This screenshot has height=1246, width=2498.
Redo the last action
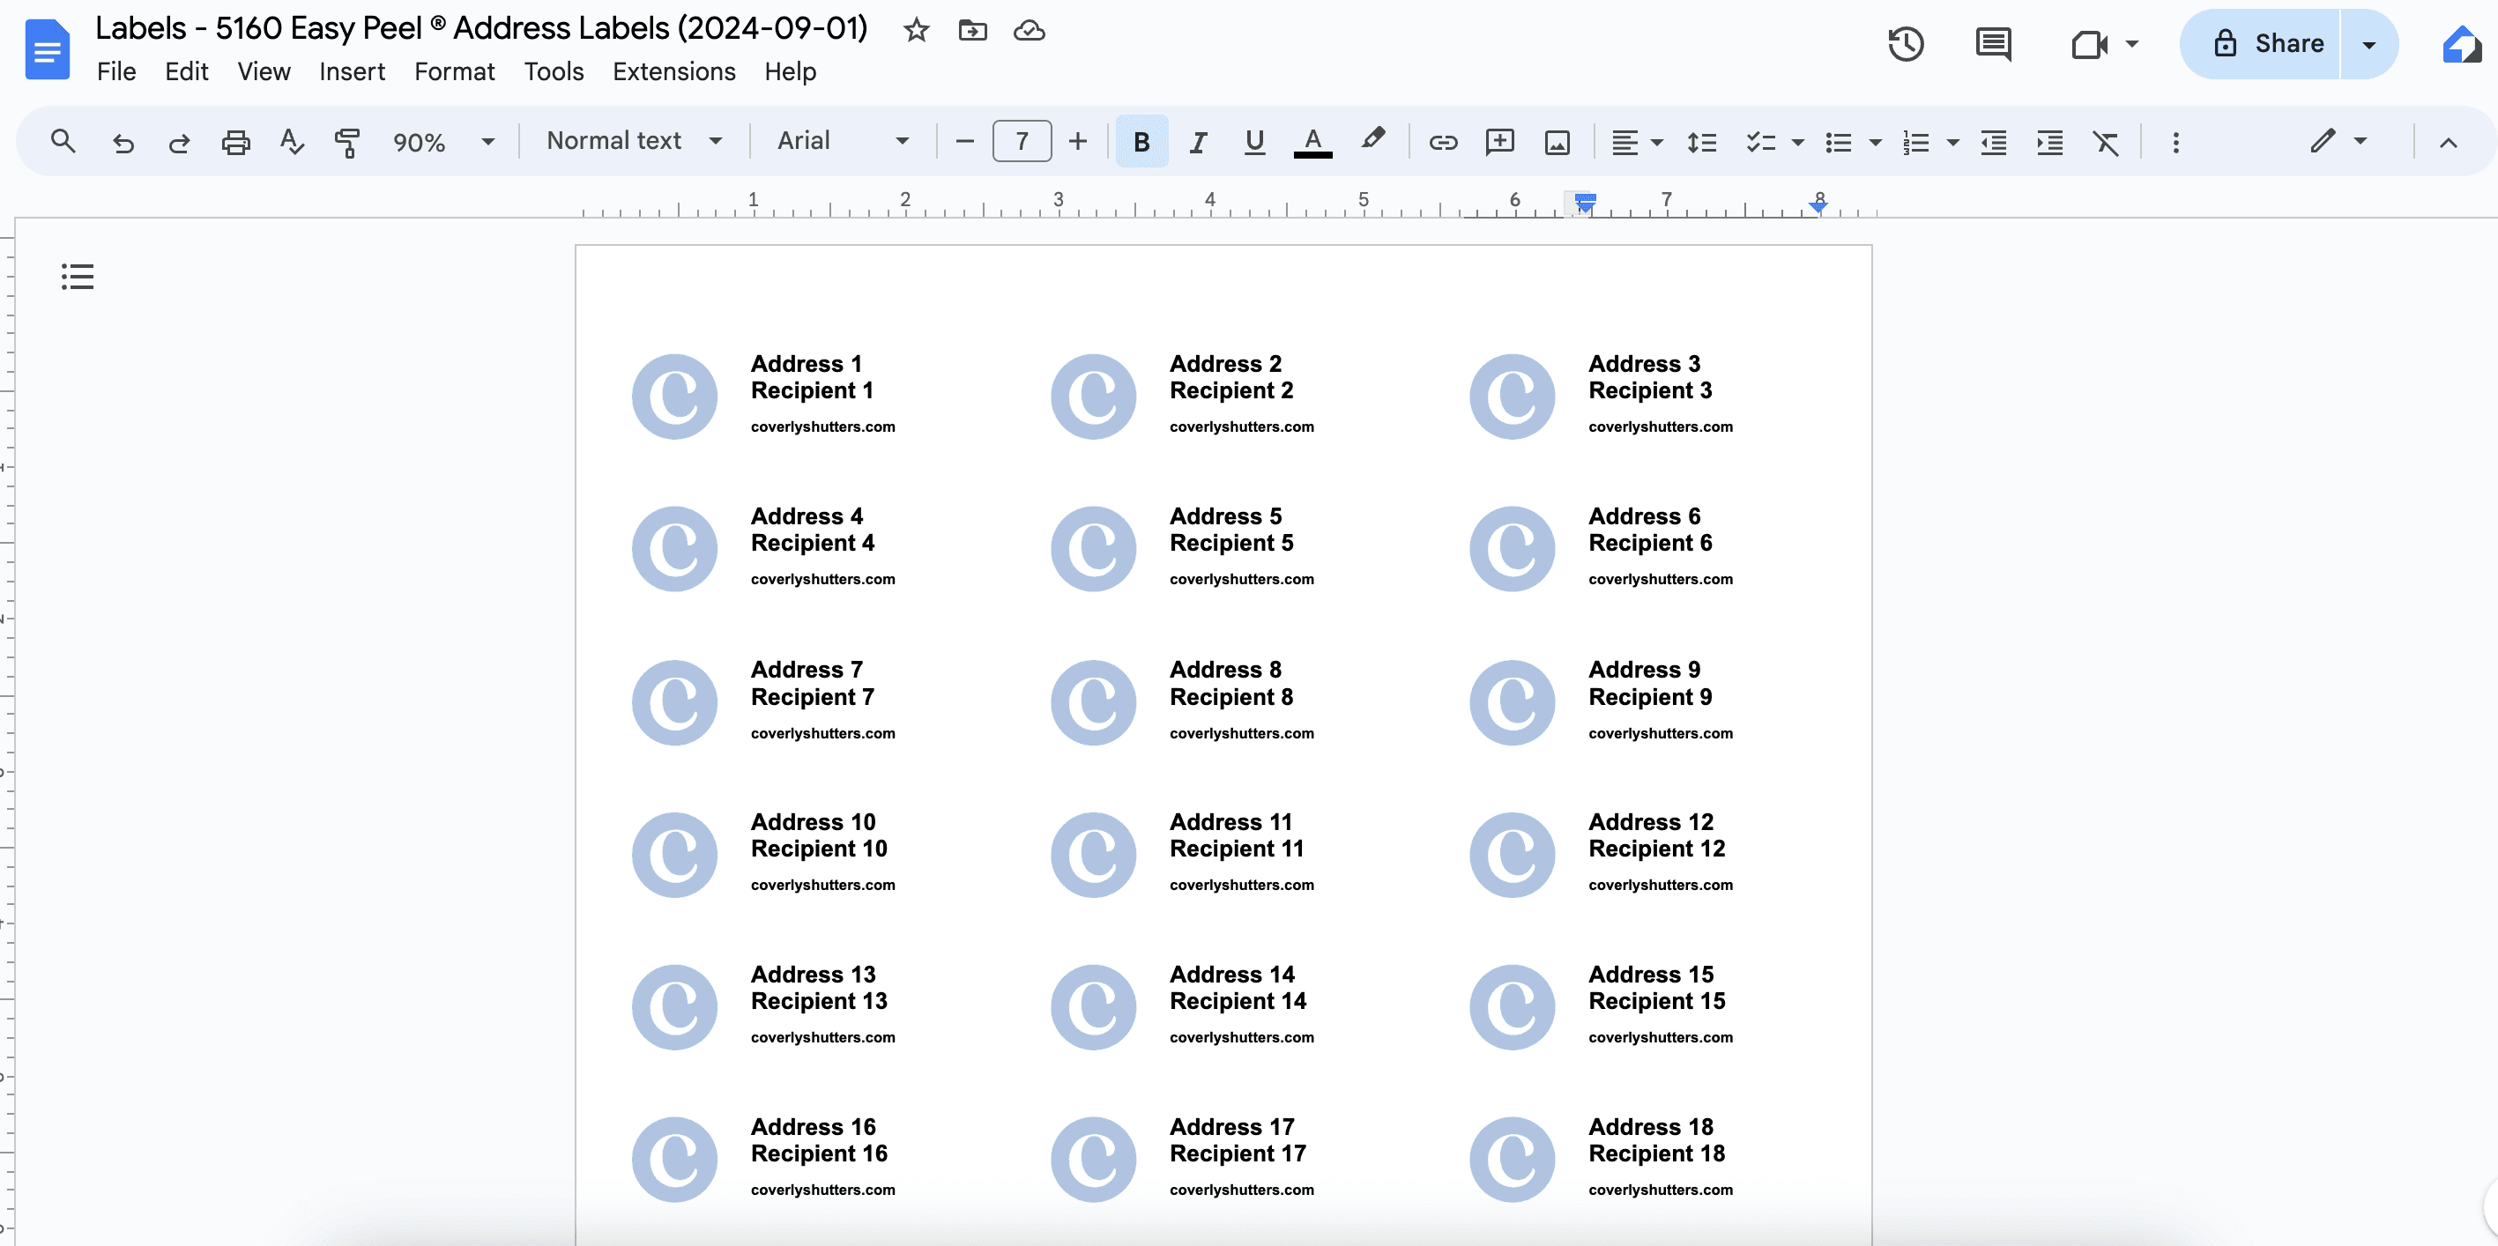click(x=178, y=143)
